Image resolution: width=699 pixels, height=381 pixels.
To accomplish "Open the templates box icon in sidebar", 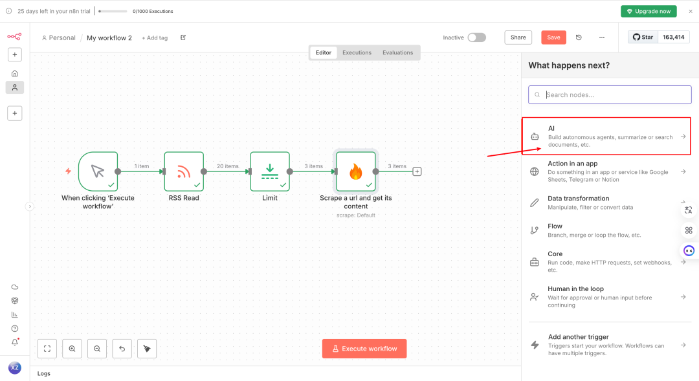I will tap(15, 301).
